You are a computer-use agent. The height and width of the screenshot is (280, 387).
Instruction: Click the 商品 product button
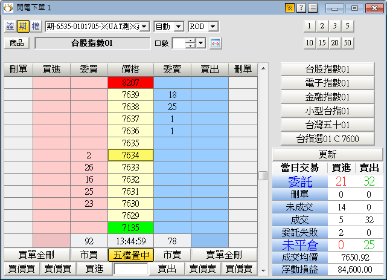[17, 43]
